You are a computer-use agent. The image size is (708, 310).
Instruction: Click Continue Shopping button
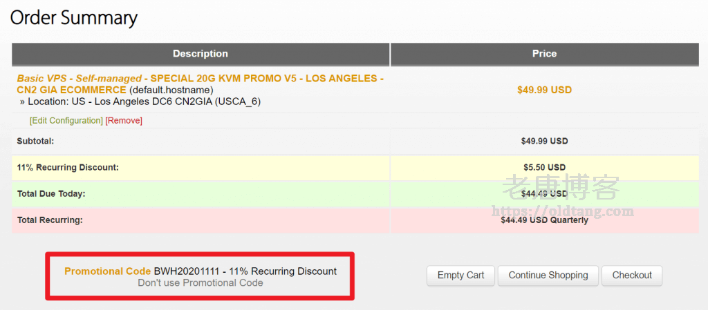(x=548, y=275)
